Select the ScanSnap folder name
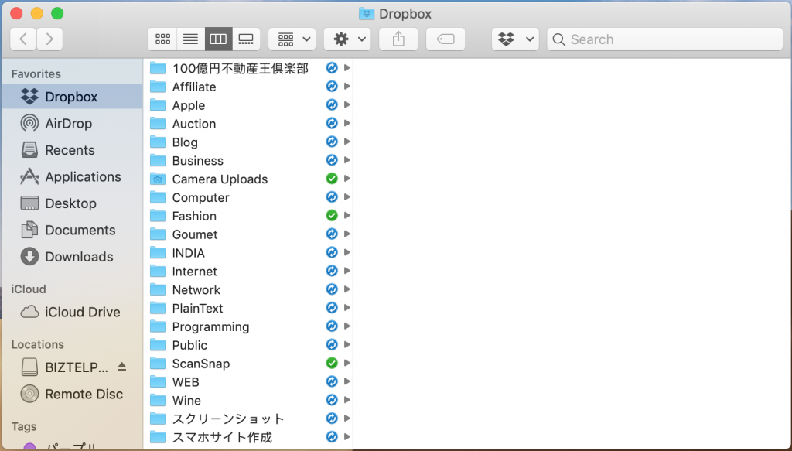 click(x=201, y=364)
